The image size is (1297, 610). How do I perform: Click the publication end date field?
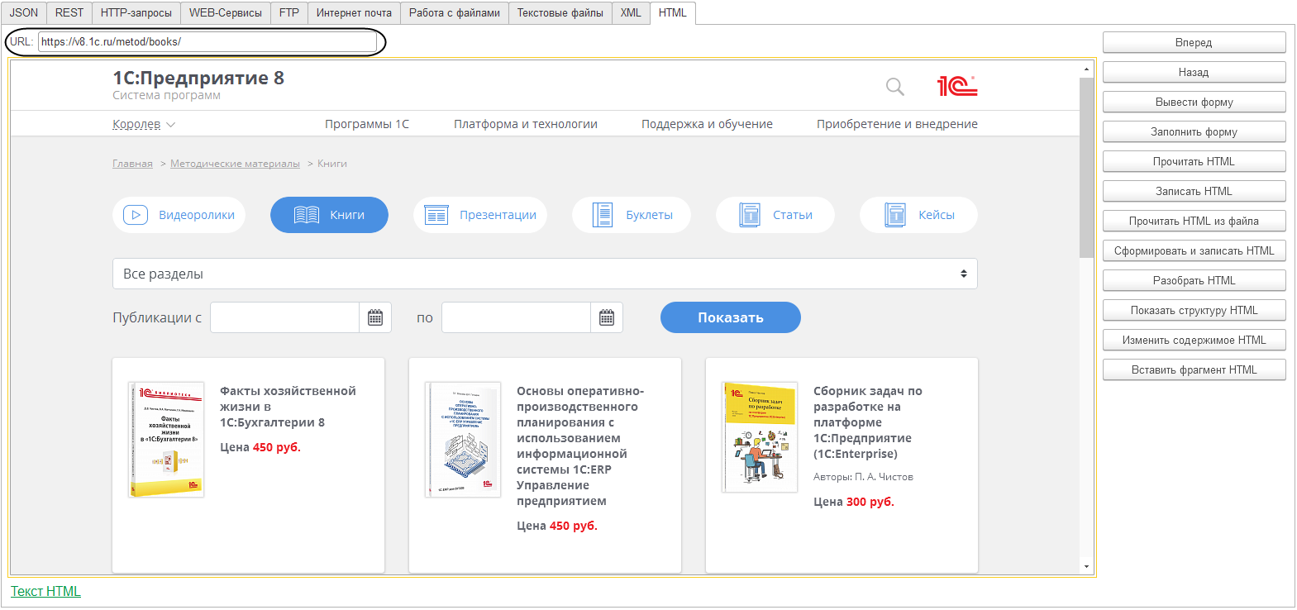[516, 317]
